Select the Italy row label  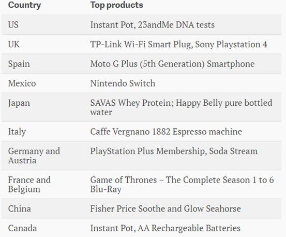tap(17, 132)
